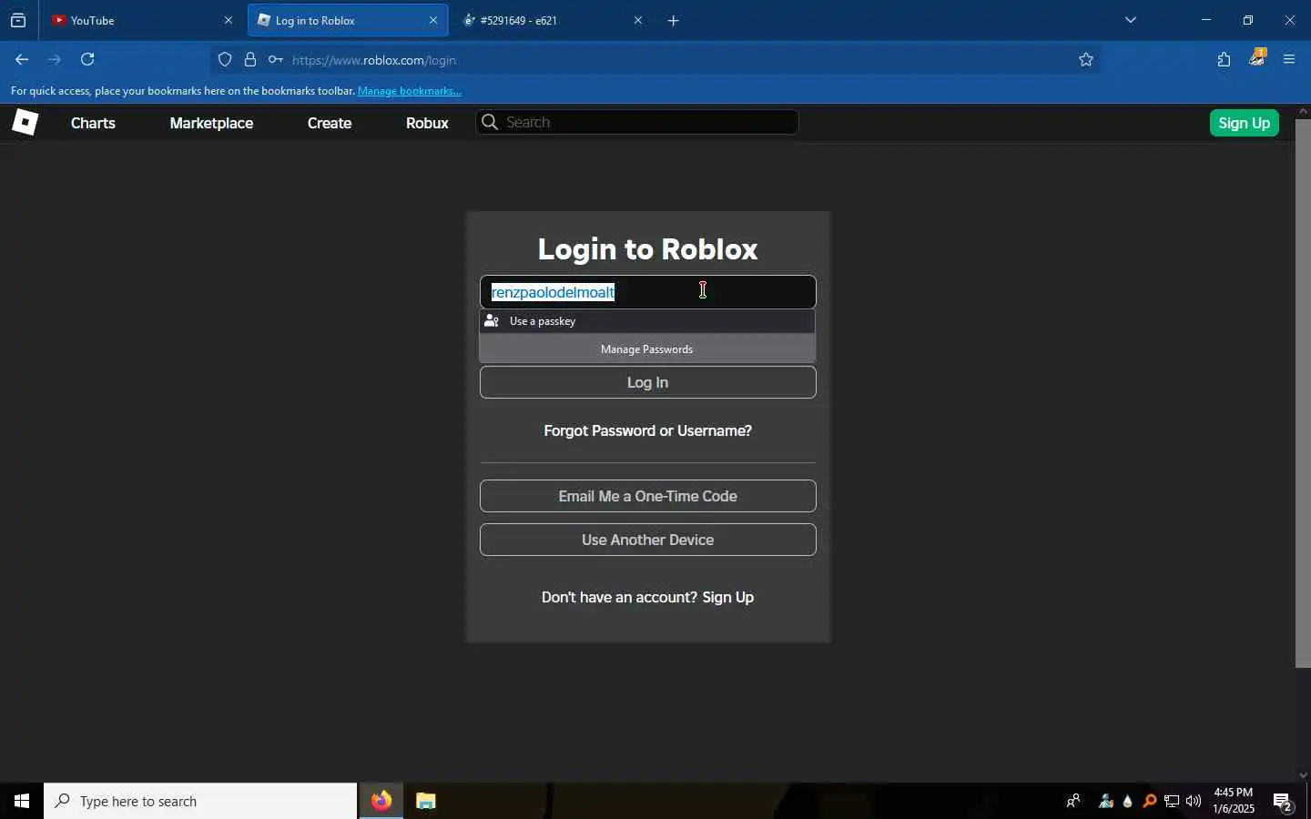Reload the current page
The height and width of the screenshot is (819, 1311).
tap(87, 60)
